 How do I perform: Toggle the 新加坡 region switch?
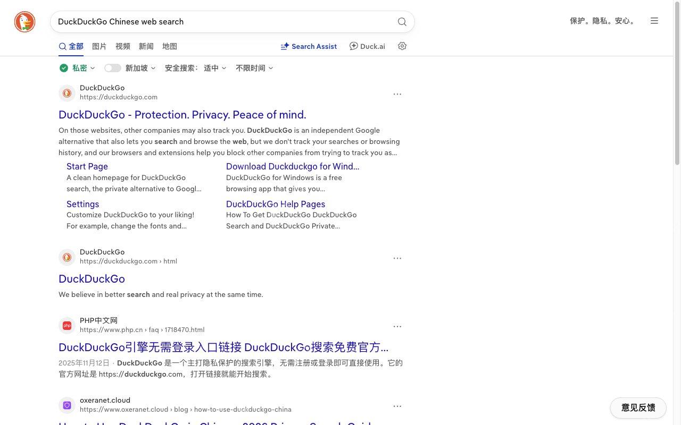(112, 68)
